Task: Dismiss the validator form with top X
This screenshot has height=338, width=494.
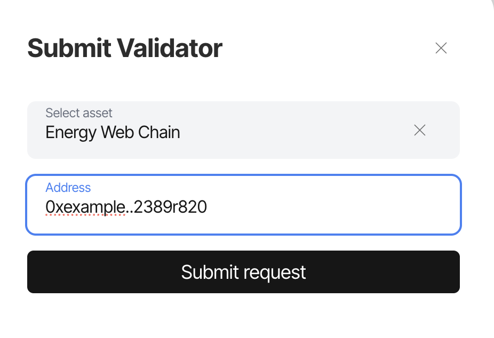Action: coord(441,48)
